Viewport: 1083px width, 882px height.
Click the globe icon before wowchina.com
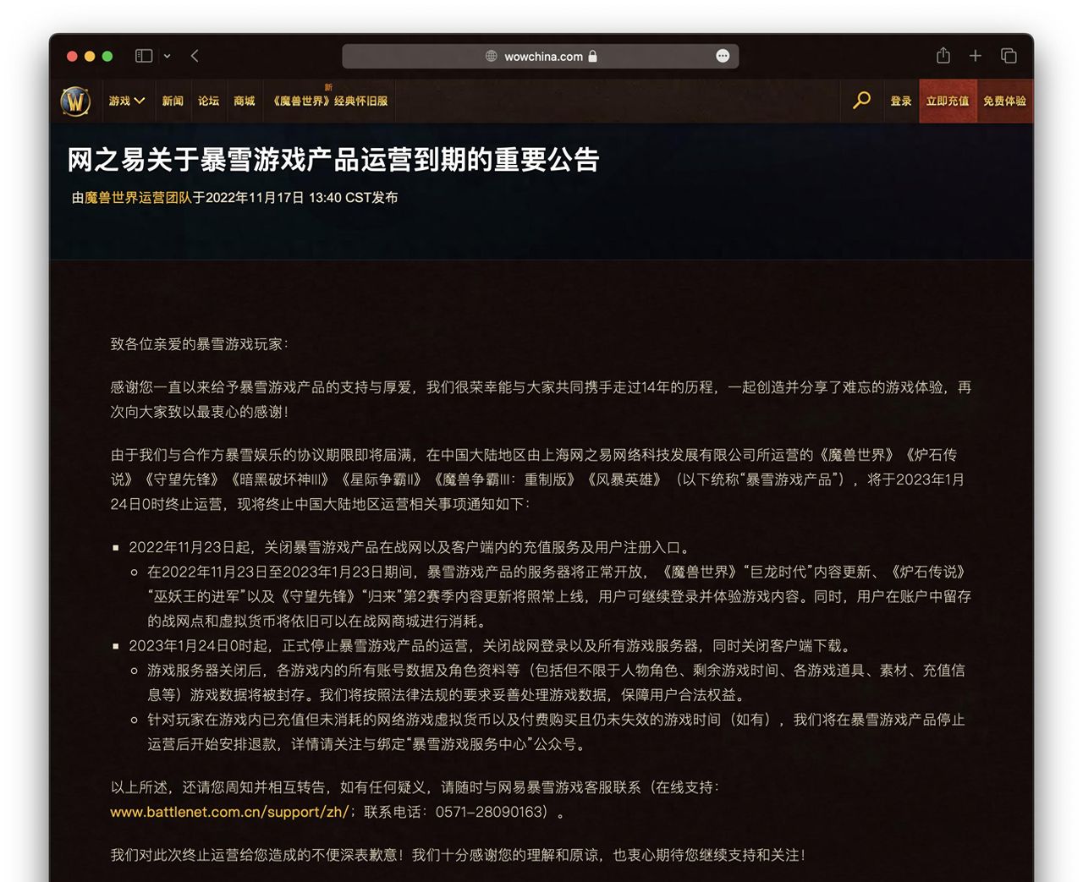(490, 57)
